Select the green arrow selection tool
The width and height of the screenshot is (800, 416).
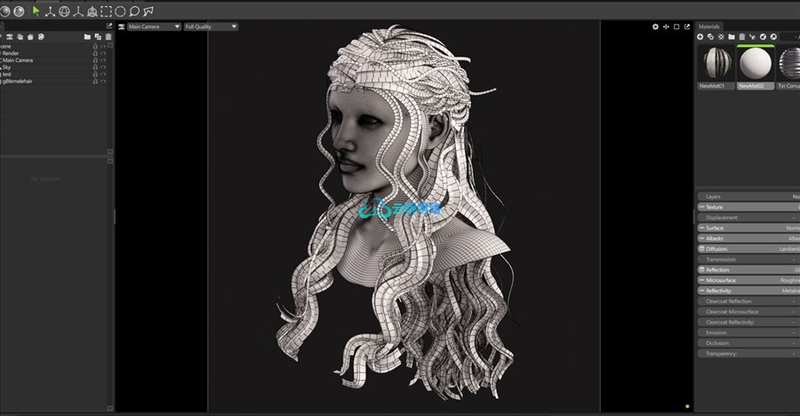(x=36, y=11)
